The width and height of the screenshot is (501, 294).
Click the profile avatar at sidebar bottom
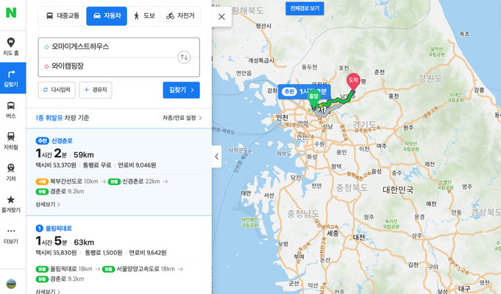click(11, 284)
